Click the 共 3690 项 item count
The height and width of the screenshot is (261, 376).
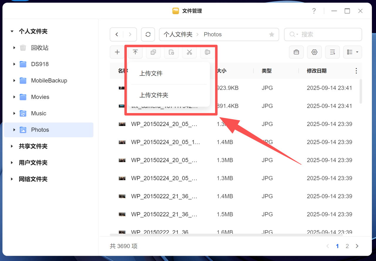[x=124, y=246]
